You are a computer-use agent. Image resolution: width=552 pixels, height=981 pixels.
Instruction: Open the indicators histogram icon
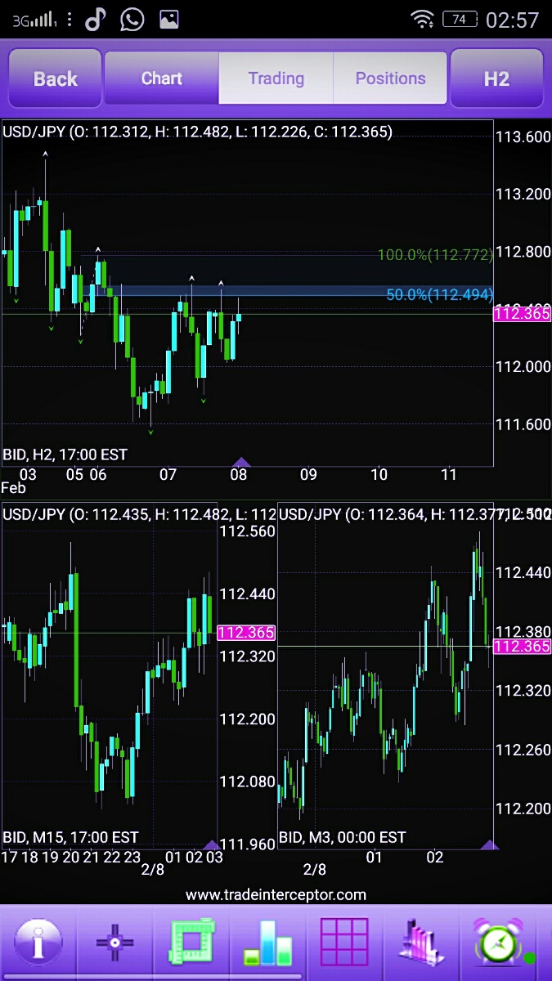point(420,943)
